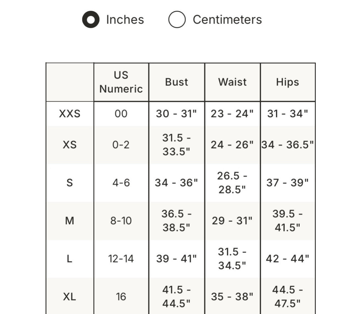Select the XXS size row label

point(70,114)
